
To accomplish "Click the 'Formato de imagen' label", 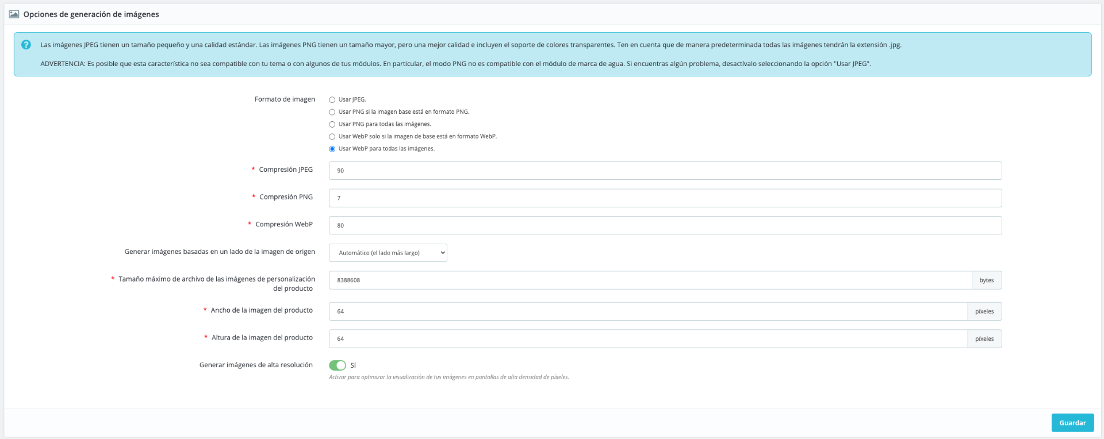I will tap(285, 99).
